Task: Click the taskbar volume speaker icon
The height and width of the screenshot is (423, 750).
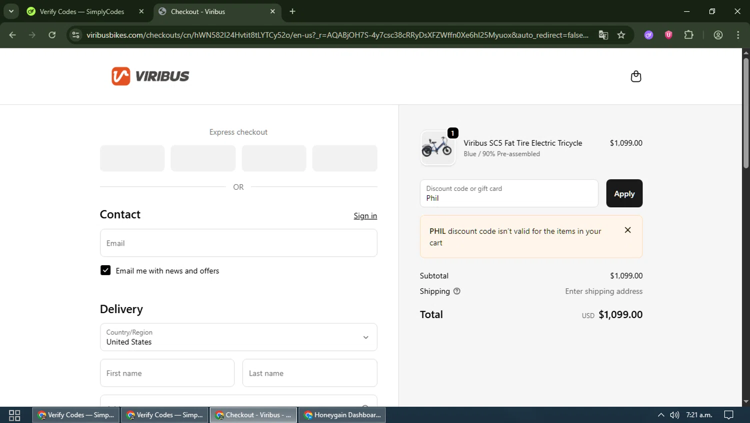Action: coord(674,415)
